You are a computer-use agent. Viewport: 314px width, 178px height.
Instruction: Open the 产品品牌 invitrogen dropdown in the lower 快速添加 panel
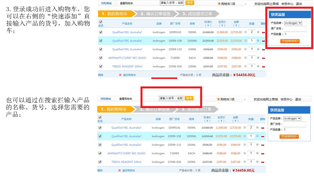pos(292,118)
